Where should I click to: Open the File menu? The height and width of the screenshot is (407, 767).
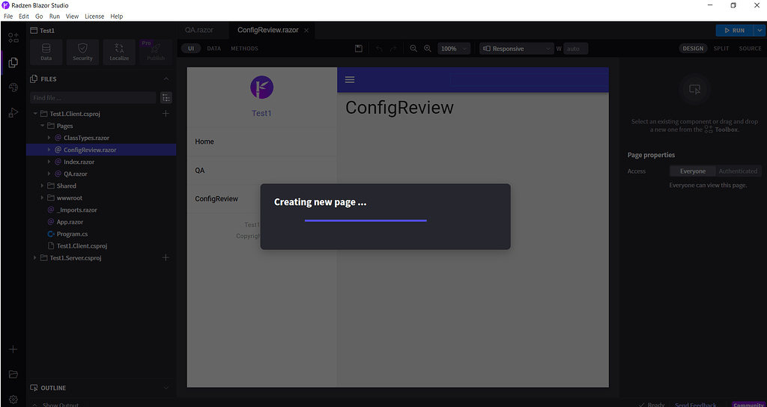(x=8, y=16)
